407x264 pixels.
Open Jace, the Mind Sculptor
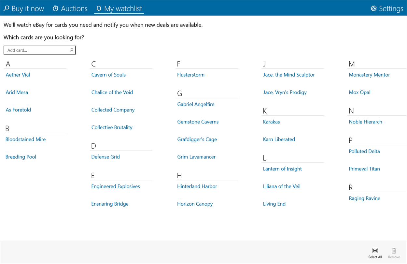click(x=289, y=75)
